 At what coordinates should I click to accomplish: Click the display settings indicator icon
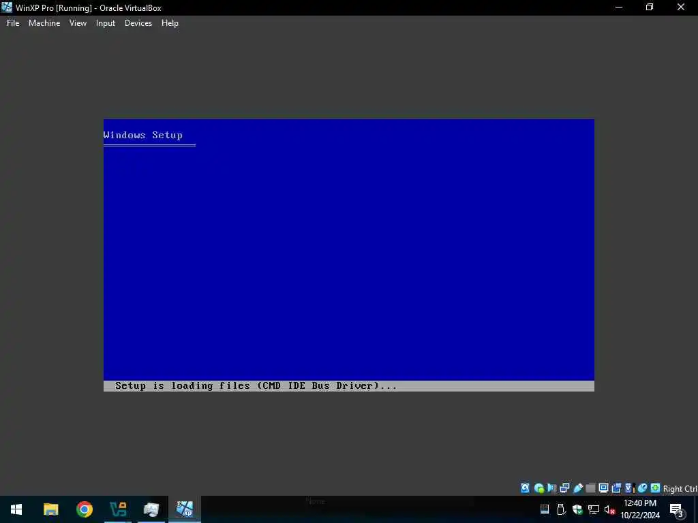(x=604, y=488)
